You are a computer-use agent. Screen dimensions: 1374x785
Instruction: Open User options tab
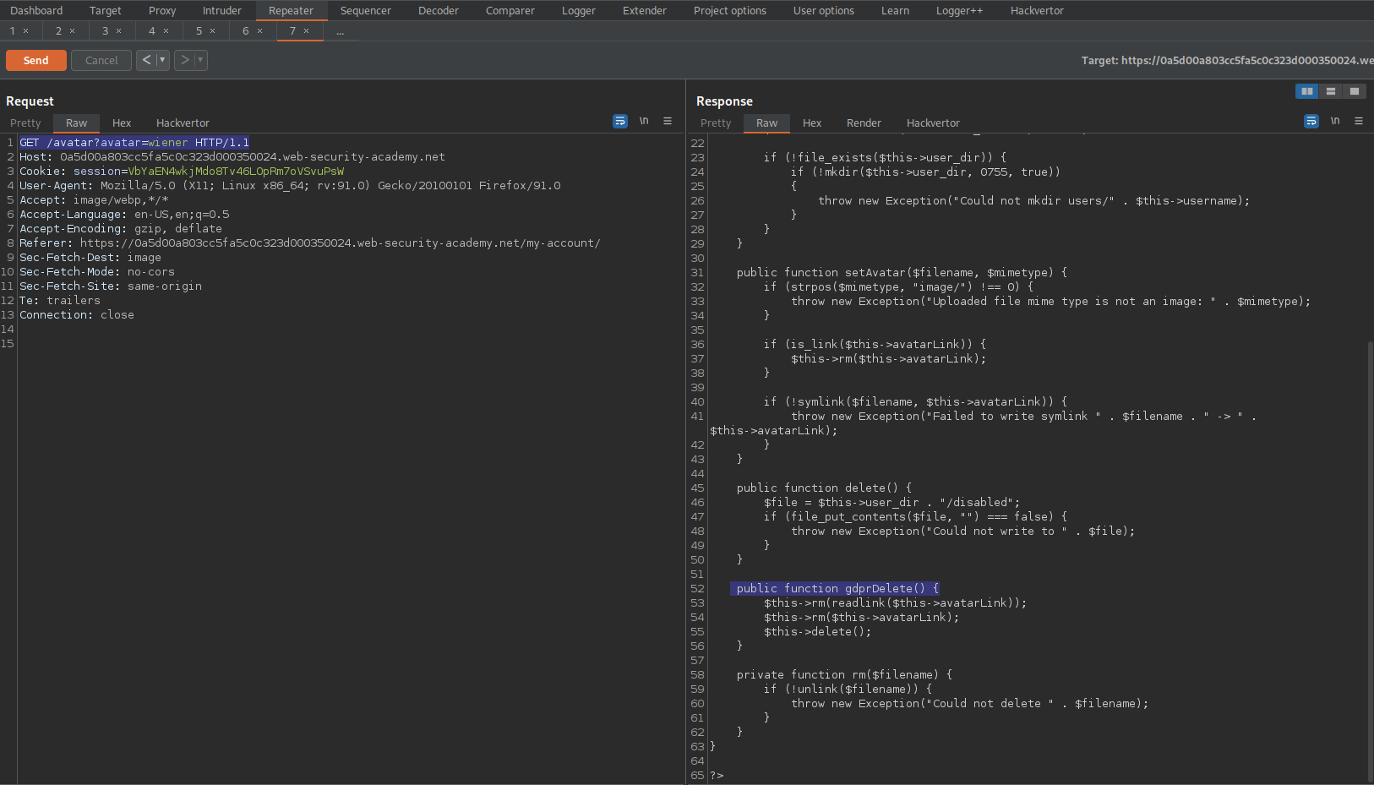824,10
